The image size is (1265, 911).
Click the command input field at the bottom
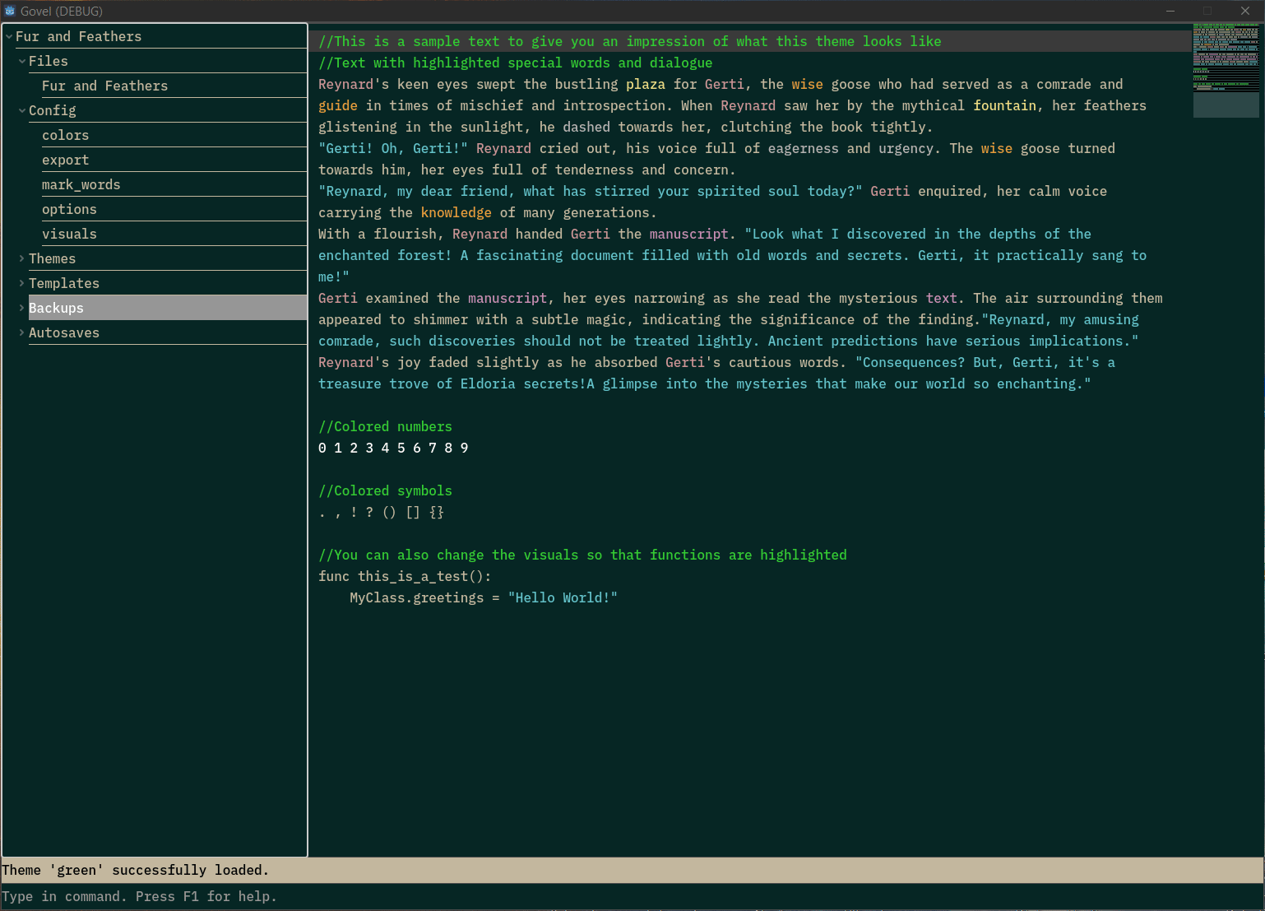[x=632, y=896]
